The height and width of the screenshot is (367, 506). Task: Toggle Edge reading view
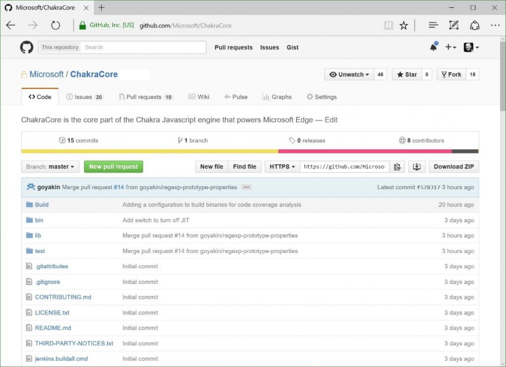(388, 25)
